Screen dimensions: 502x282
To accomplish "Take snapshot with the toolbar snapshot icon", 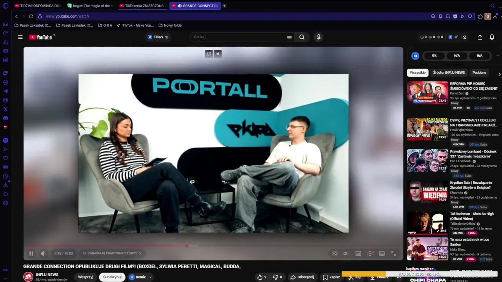I will point(448,16).
